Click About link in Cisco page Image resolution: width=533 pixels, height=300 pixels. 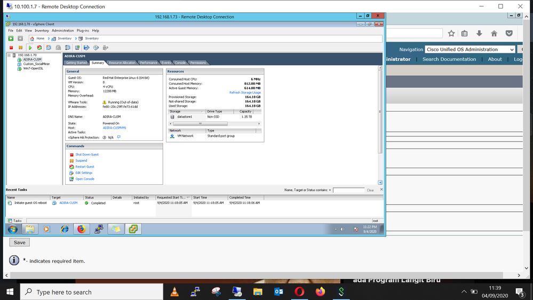click(495, 59)
